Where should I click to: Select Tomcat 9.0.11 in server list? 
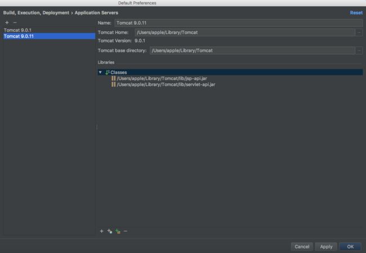(49, 36)
